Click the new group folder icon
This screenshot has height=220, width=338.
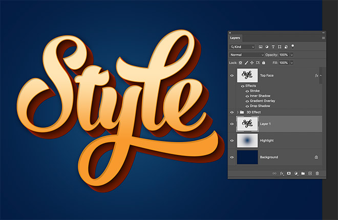303,173
